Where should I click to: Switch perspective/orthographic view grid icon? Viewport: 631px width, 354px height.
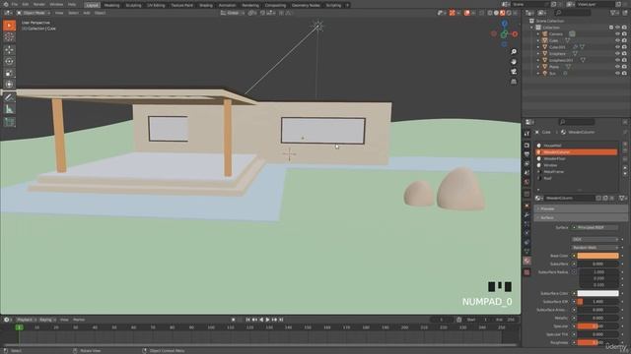(514, 82)
